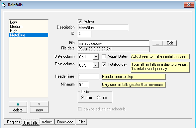This screenshot has width=196, height=128.
Task: Switch to the Files tab
Action: (x=82, y=122)
